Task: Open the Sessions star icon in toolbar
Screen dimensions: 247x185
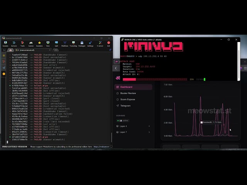Action: click(x=39, y=44)
